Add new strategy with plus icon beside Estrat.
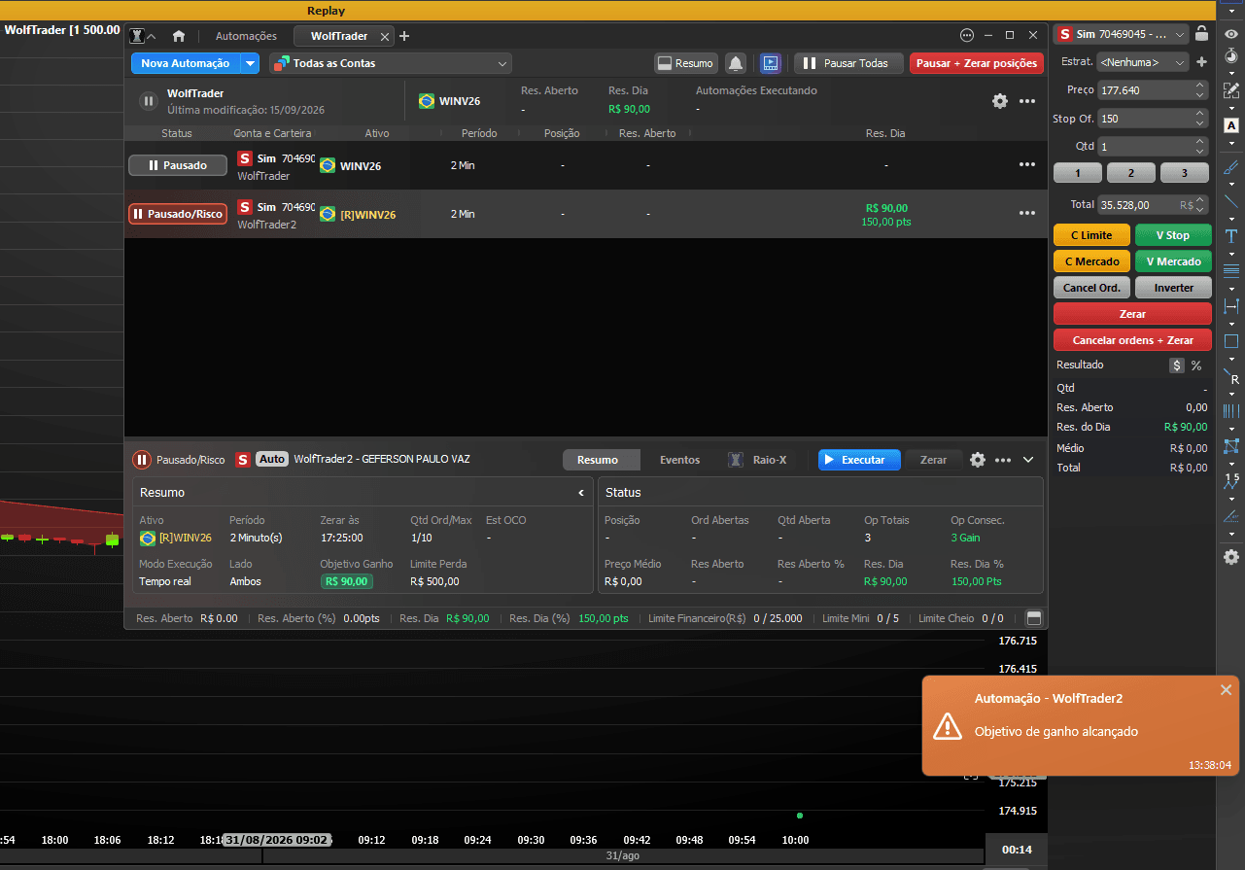This screenshot has width=1245, height=870. [x=1201, y=62]
